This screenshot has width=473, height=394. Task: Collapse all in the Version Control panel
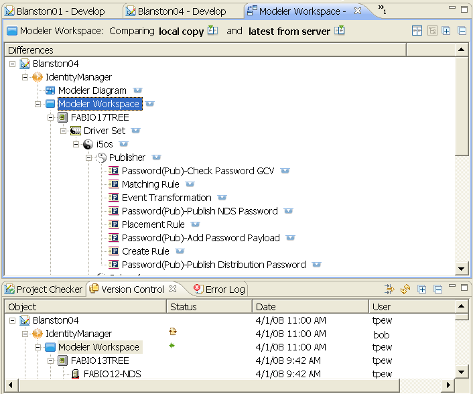(x=437, y=289)
